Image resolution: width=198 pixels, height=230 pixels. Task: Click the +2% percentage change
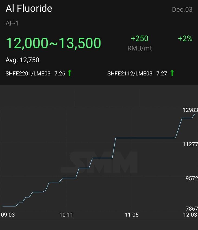click(185, 39)
